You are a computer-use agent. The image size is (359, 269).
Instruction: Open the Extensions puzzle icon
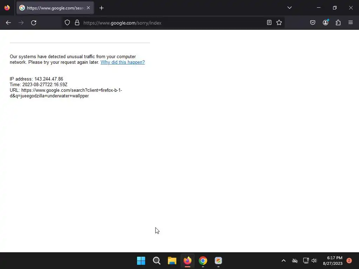coord(338,22)
